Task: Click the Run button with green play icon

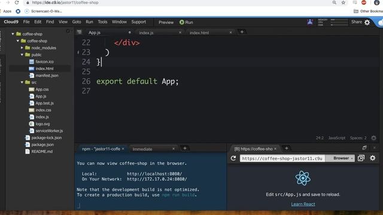Action: click(x=186, y=22)
